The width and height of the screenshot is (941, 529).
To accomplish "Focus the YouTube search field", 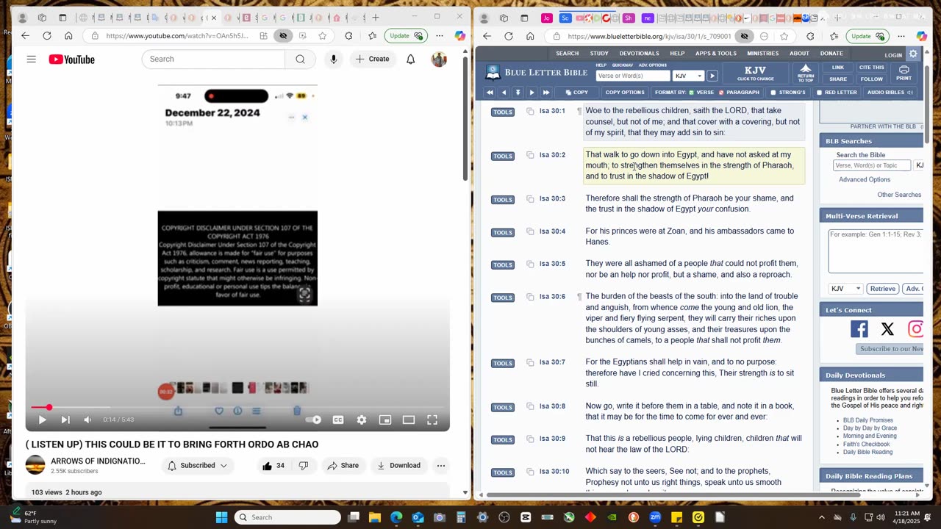I will [213, 59].
